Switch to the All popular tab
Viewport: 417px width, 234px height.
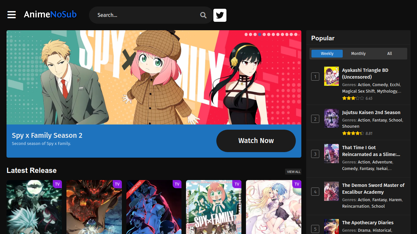[x=390, y=54]
